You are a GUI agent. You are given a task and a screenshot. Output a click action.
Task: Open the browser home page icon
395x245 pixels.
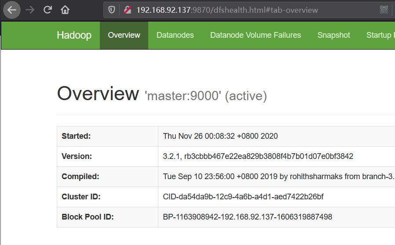pyautogui.click(x=65, y=10)
